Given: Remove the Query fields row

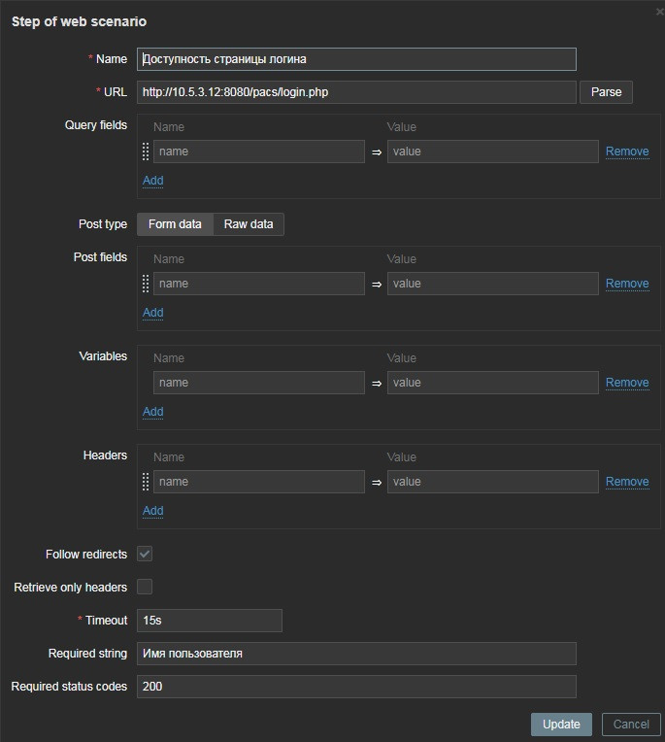Looking at the screenshot, I should (627, 152).
